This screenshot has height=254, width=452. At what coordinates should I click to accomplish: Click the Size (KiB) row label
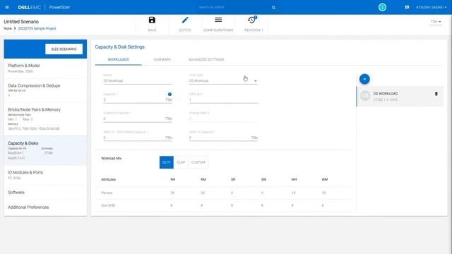click(x=108, y=205)
